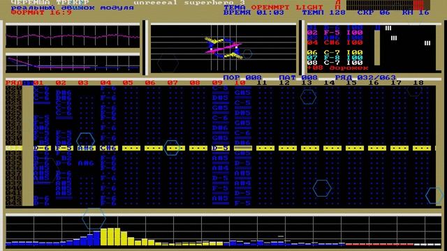Click the +08 дорожек more tracks label
Viewport: 447px width, 251px height.
338,68
